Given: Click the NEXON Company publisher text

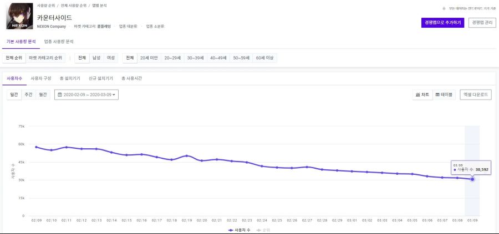Looking at the screenshot, I should [51, 27].
